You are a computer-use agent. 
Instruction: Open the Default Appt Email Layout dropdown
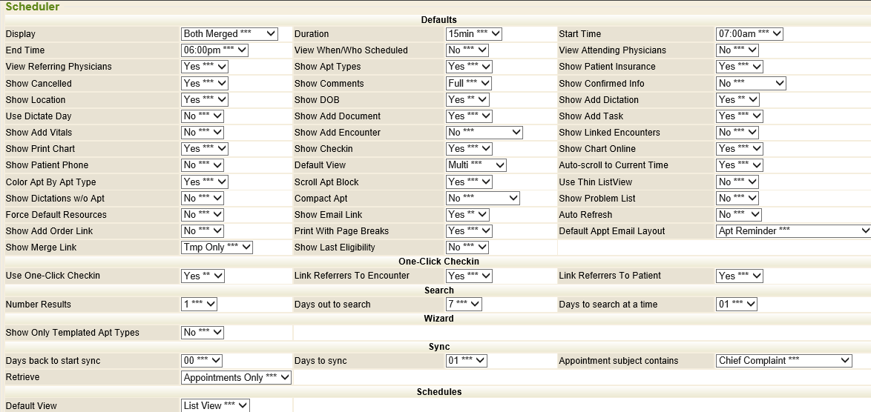pos(793,231)
